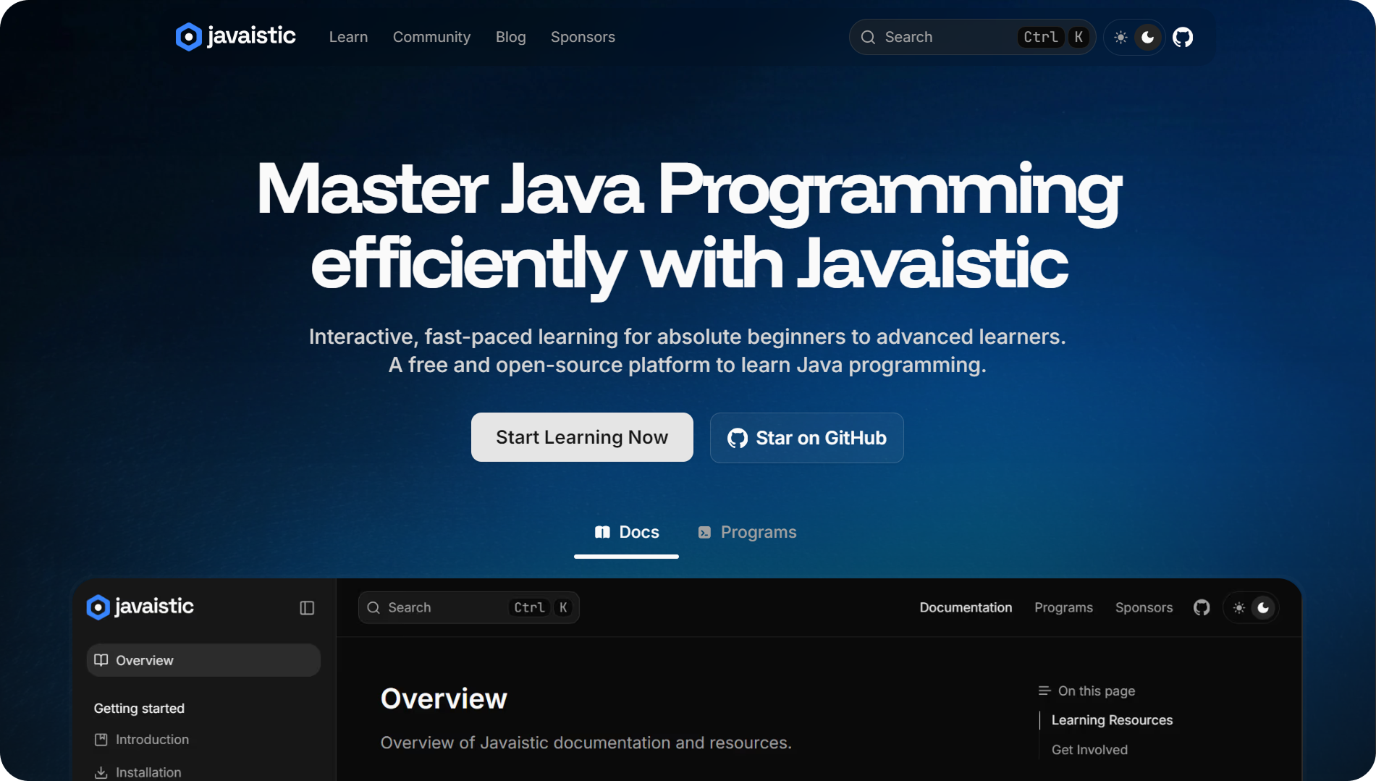Click the bookmark icon next to Introduction

coord(101,739)
